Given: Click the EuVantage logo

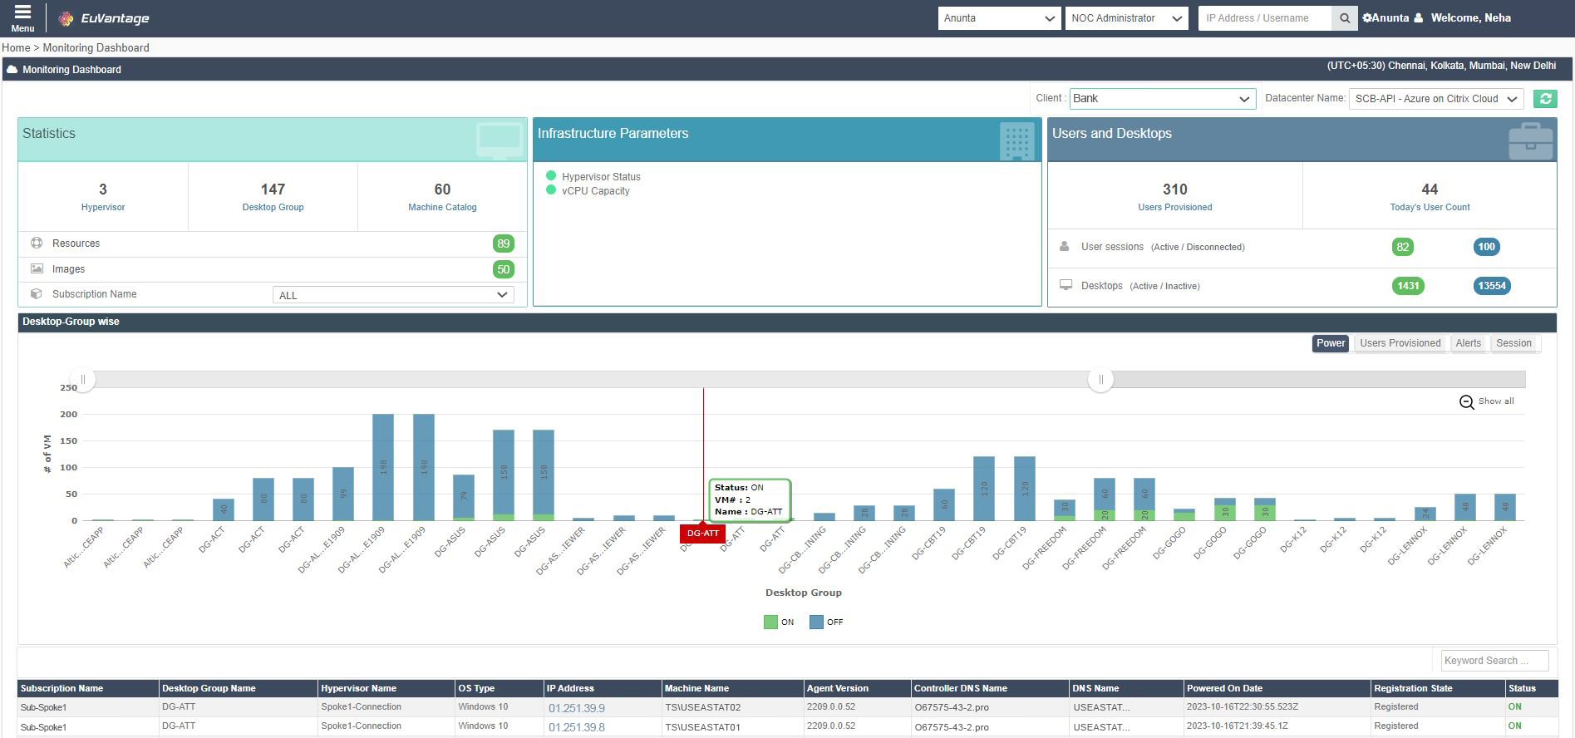Looking at the screenshot, I should point(104,18).
